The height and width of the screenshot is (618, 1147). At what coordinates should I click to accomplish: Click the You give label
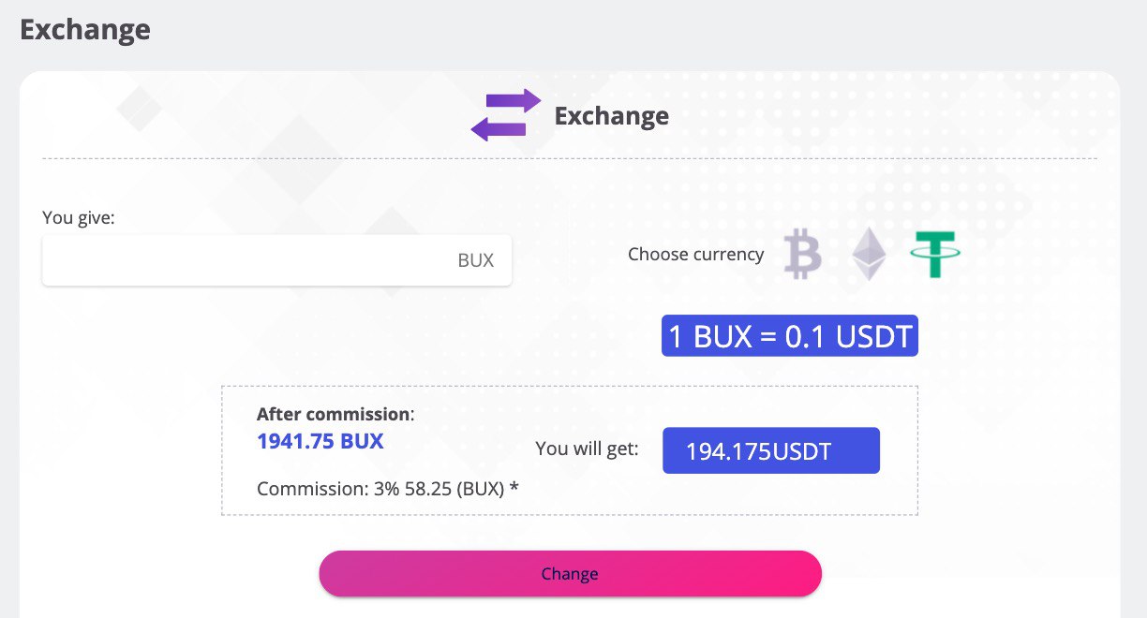tap(79, 217)
